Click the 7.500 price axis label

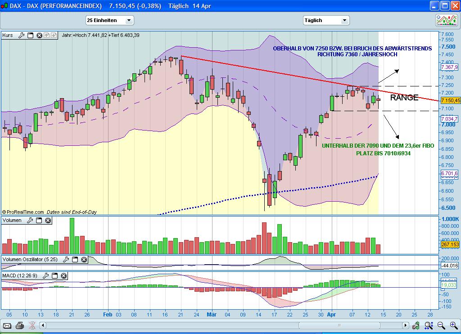click(x=448, y=47)
